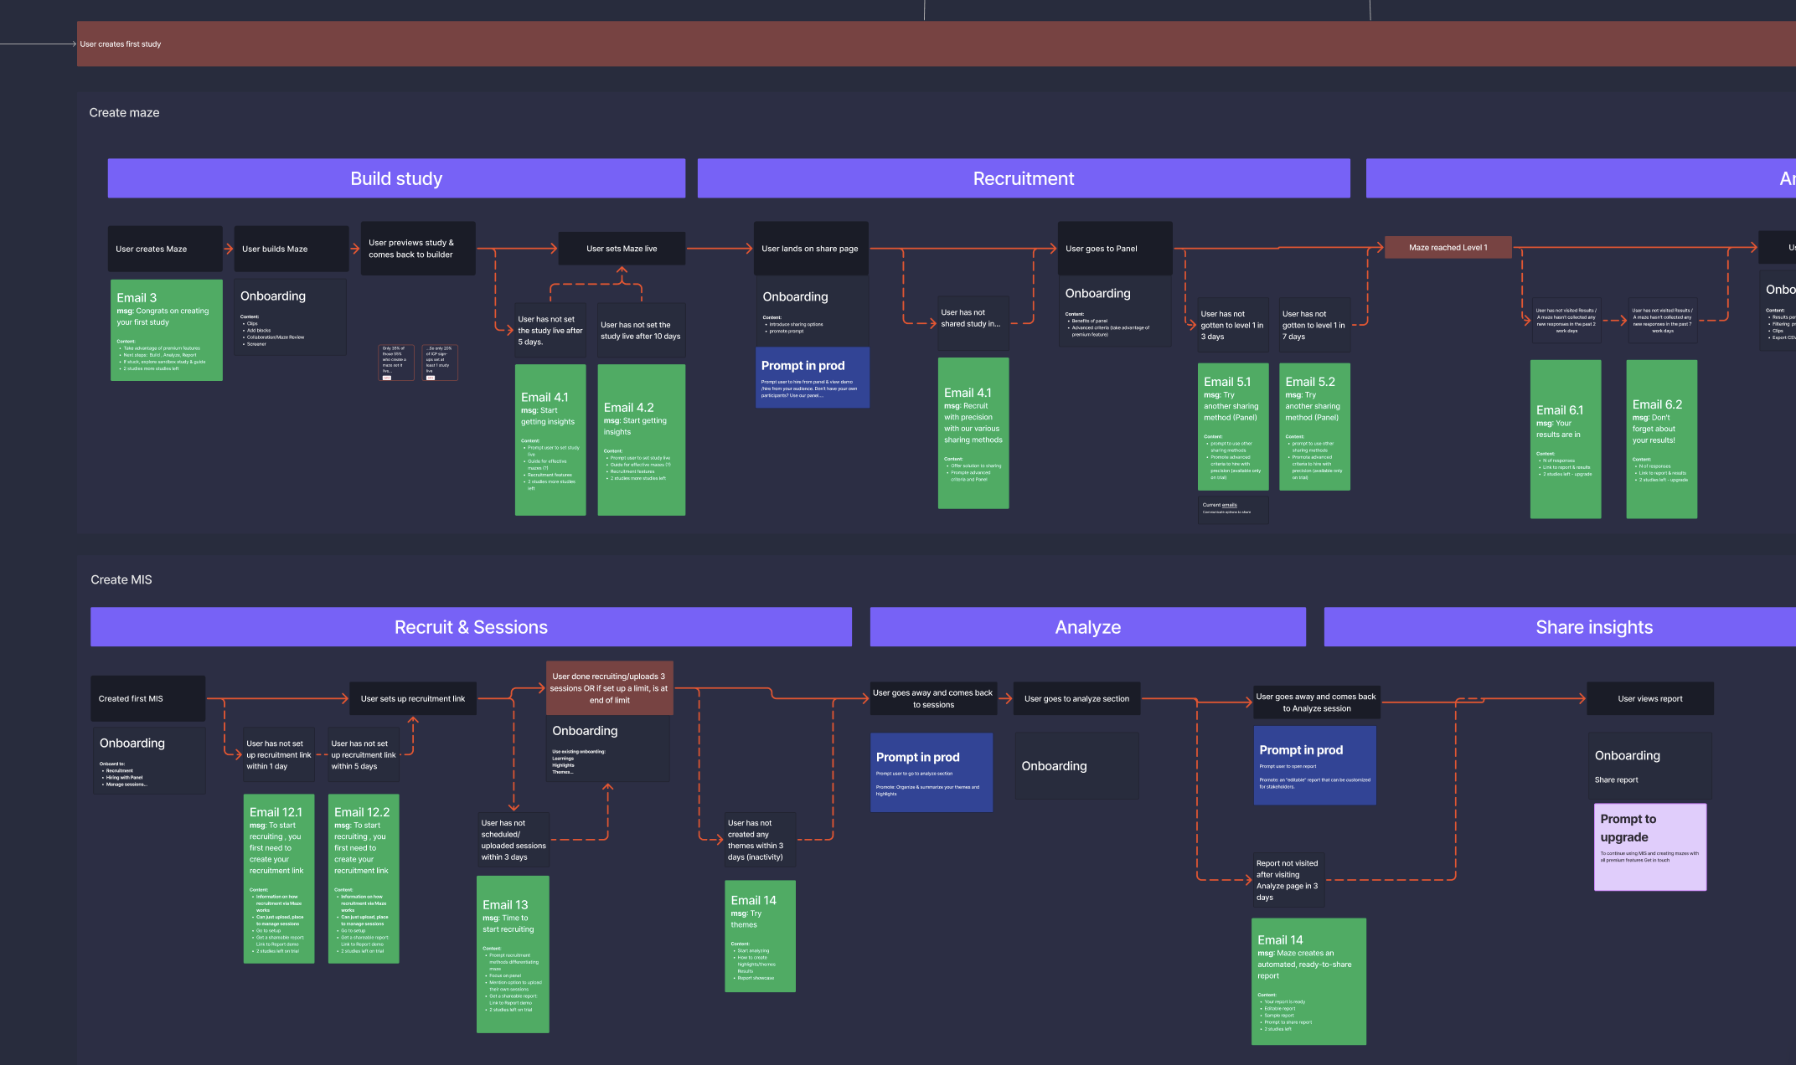The height and width of the screenshot is (1065, 1796).
Task: Open the green 'Email 5.1' card
Action: 1233,426
